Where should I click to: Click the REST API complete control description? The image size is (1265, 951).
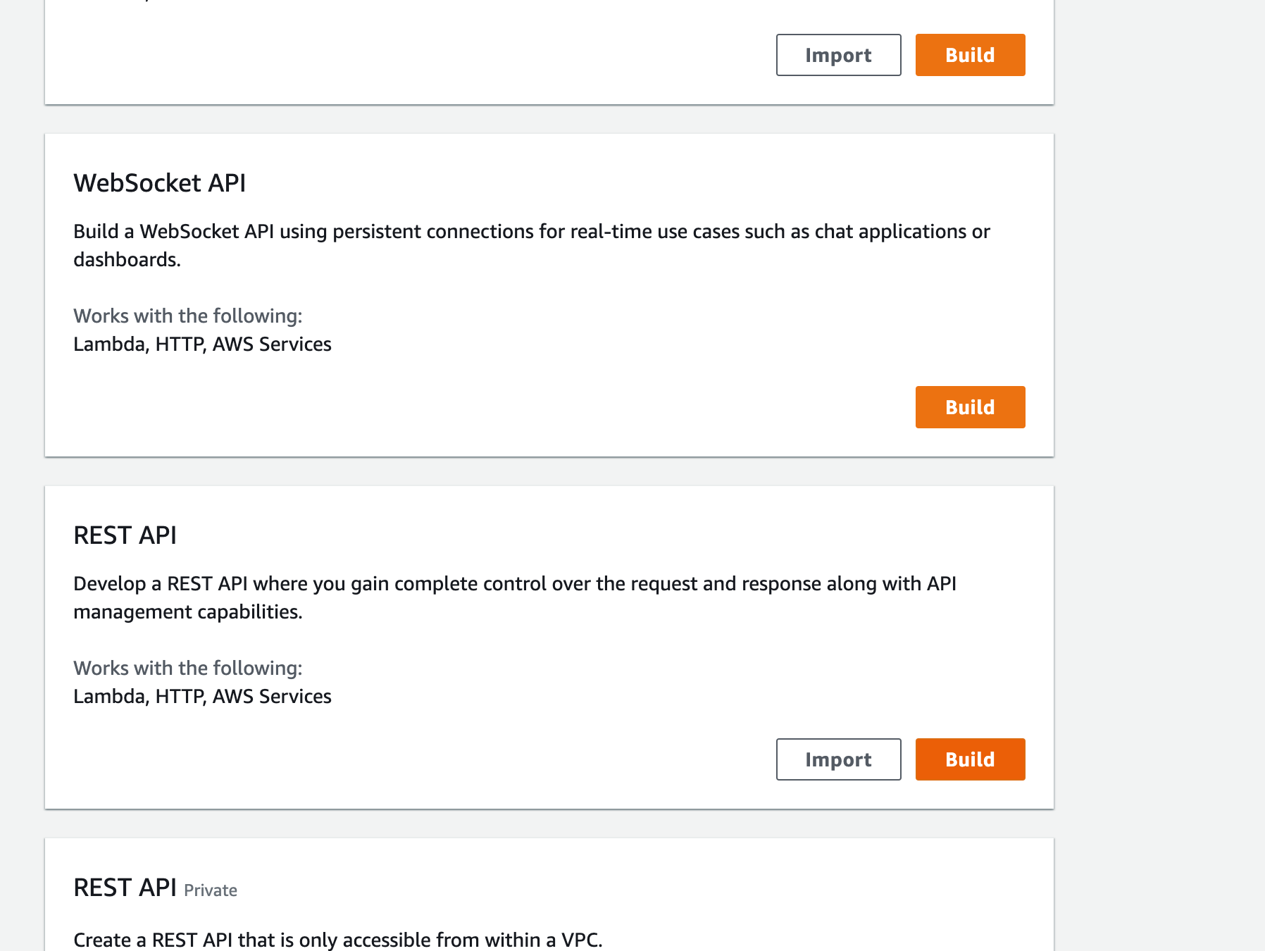coord(514,584)
